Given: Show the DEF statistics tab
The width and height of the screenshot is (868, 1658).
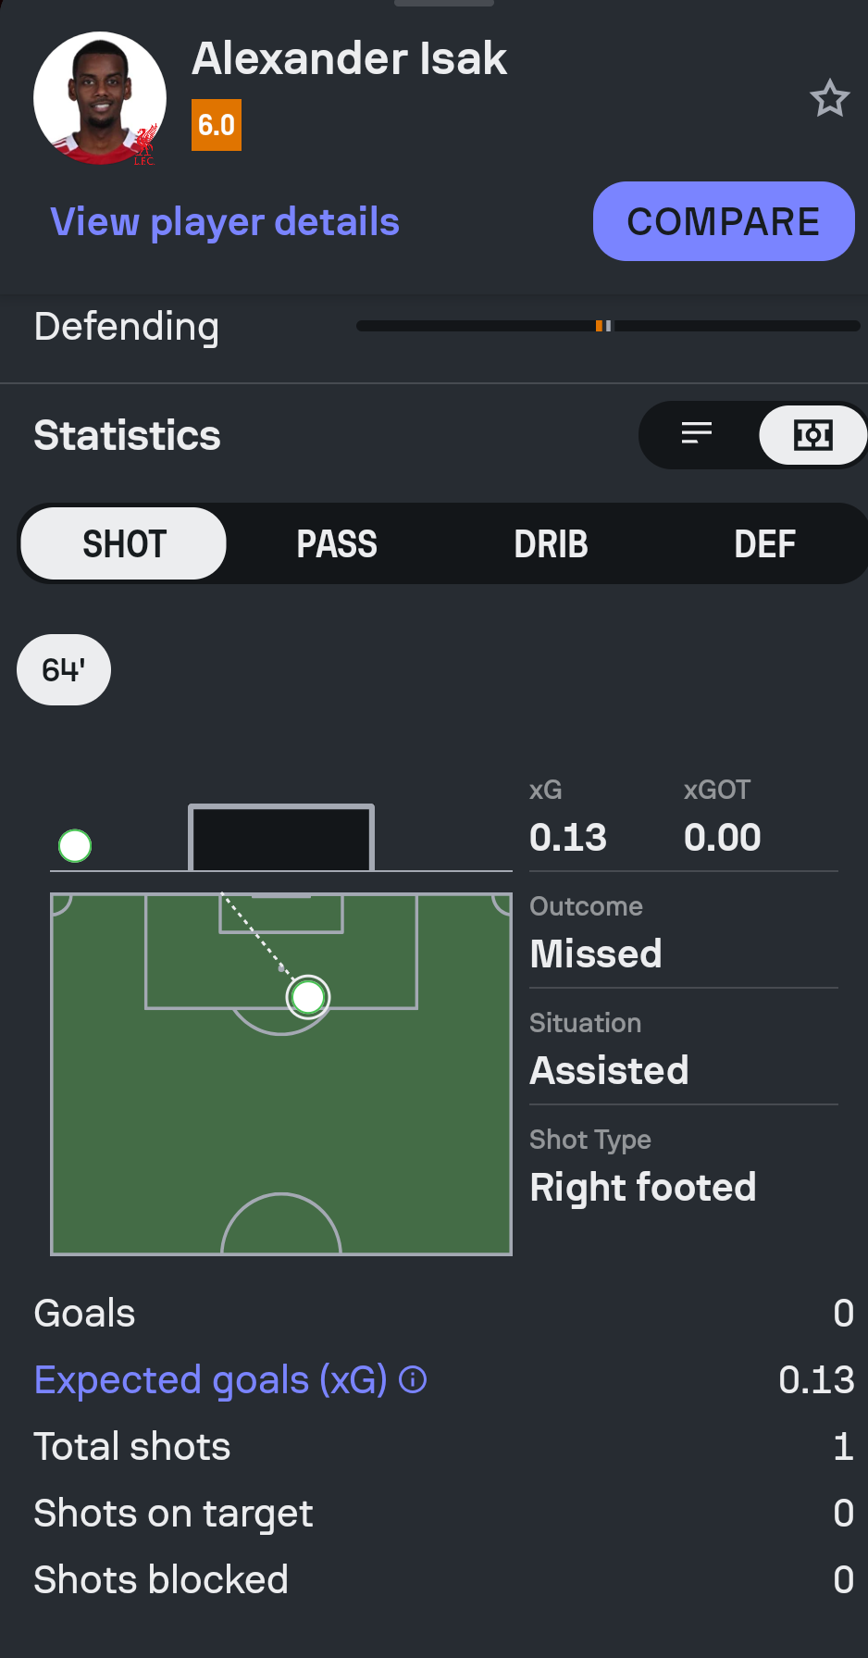Looking at the screenshot, I should click(764, 544).
